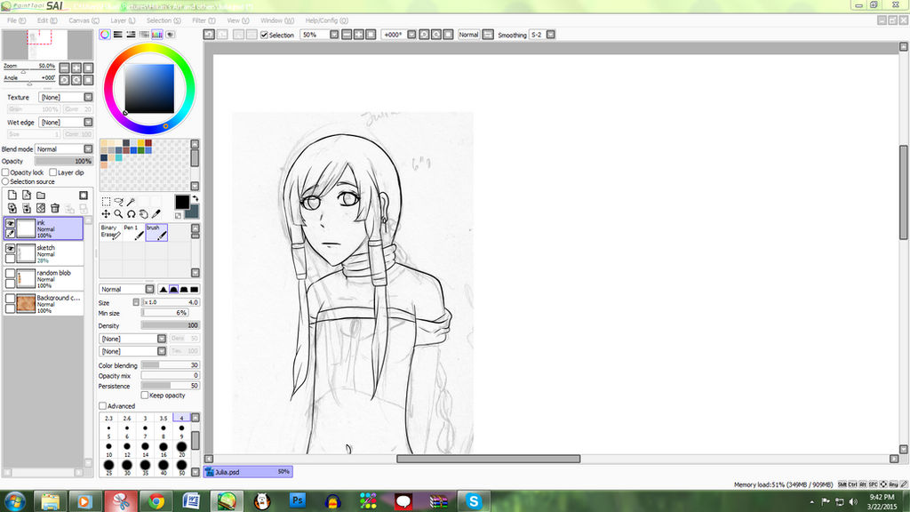Open the File menu
The image size is (910, 512).
pos(16,20)
